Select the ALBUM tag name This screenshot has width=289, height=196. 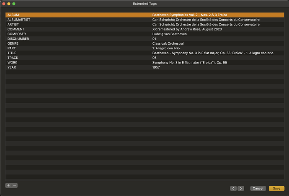13,15
